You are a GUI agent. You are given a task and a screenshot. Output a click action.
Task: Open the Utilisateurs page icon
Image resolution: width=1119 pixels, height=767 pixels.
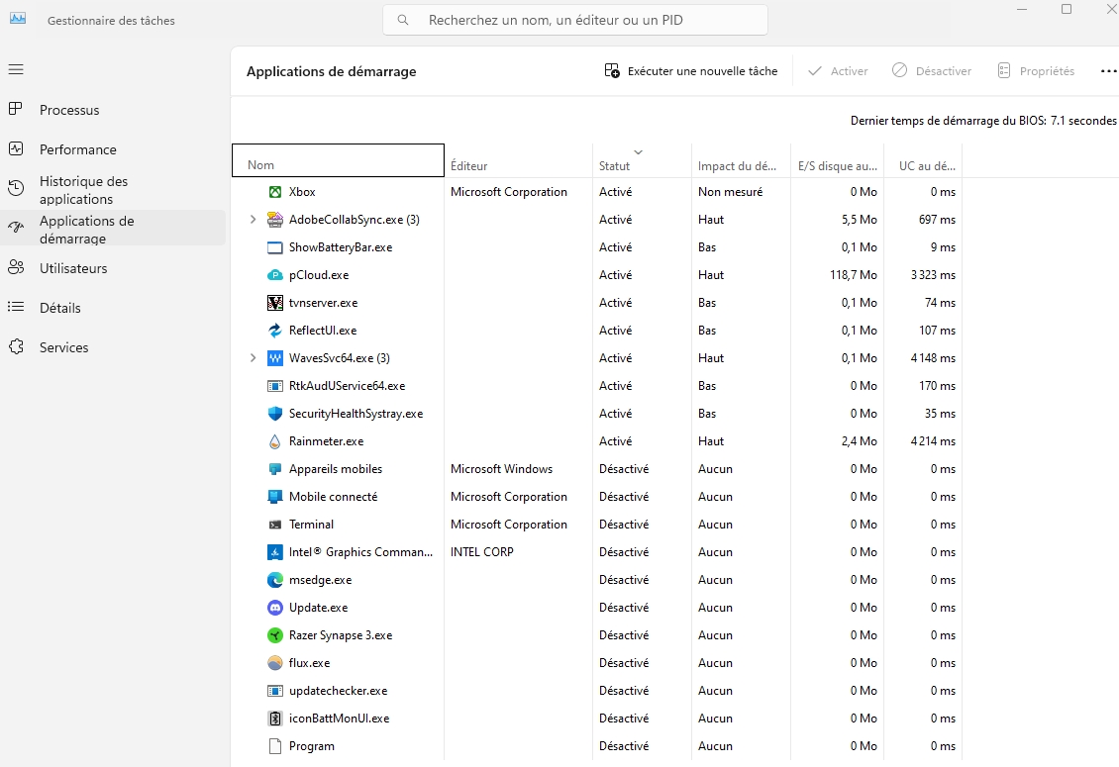pyautogui.click(x=16, y=268)
